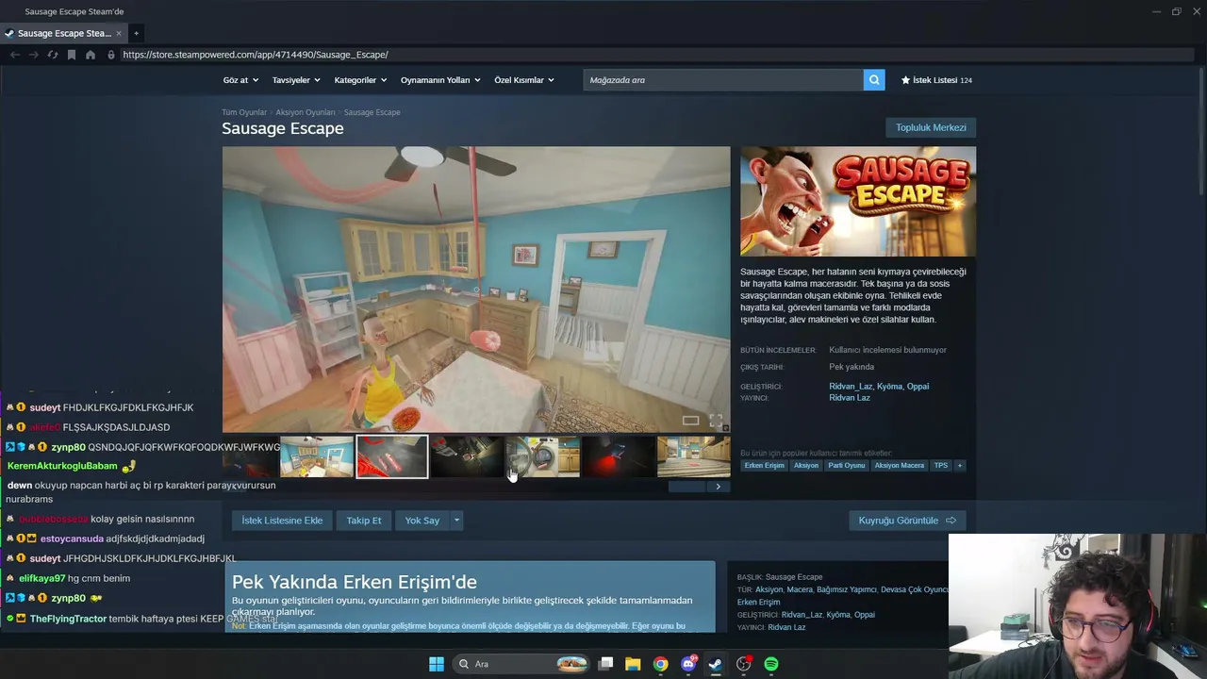Viewport: 1207px width, 679px height.
Task: Click the Sausage Escape capsule artwork
Action: [858, 202]
